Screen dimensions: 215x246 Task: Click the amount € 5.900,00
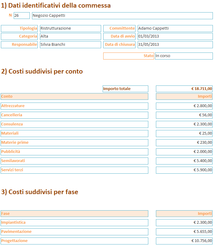pyautogui.click(x=184, y=170)
